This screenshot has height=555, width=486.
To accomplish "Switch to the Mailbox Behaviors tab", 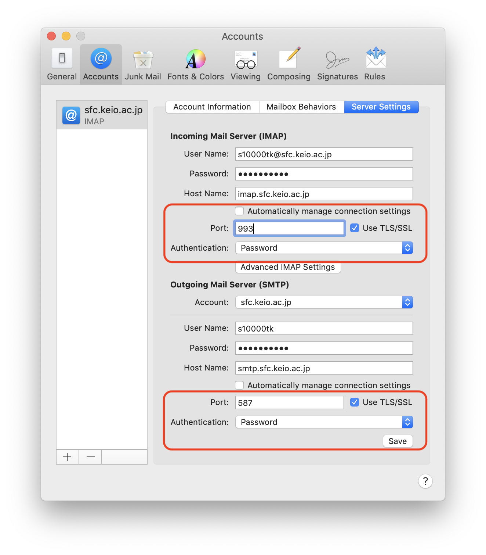I will click(x=301, y=107).
